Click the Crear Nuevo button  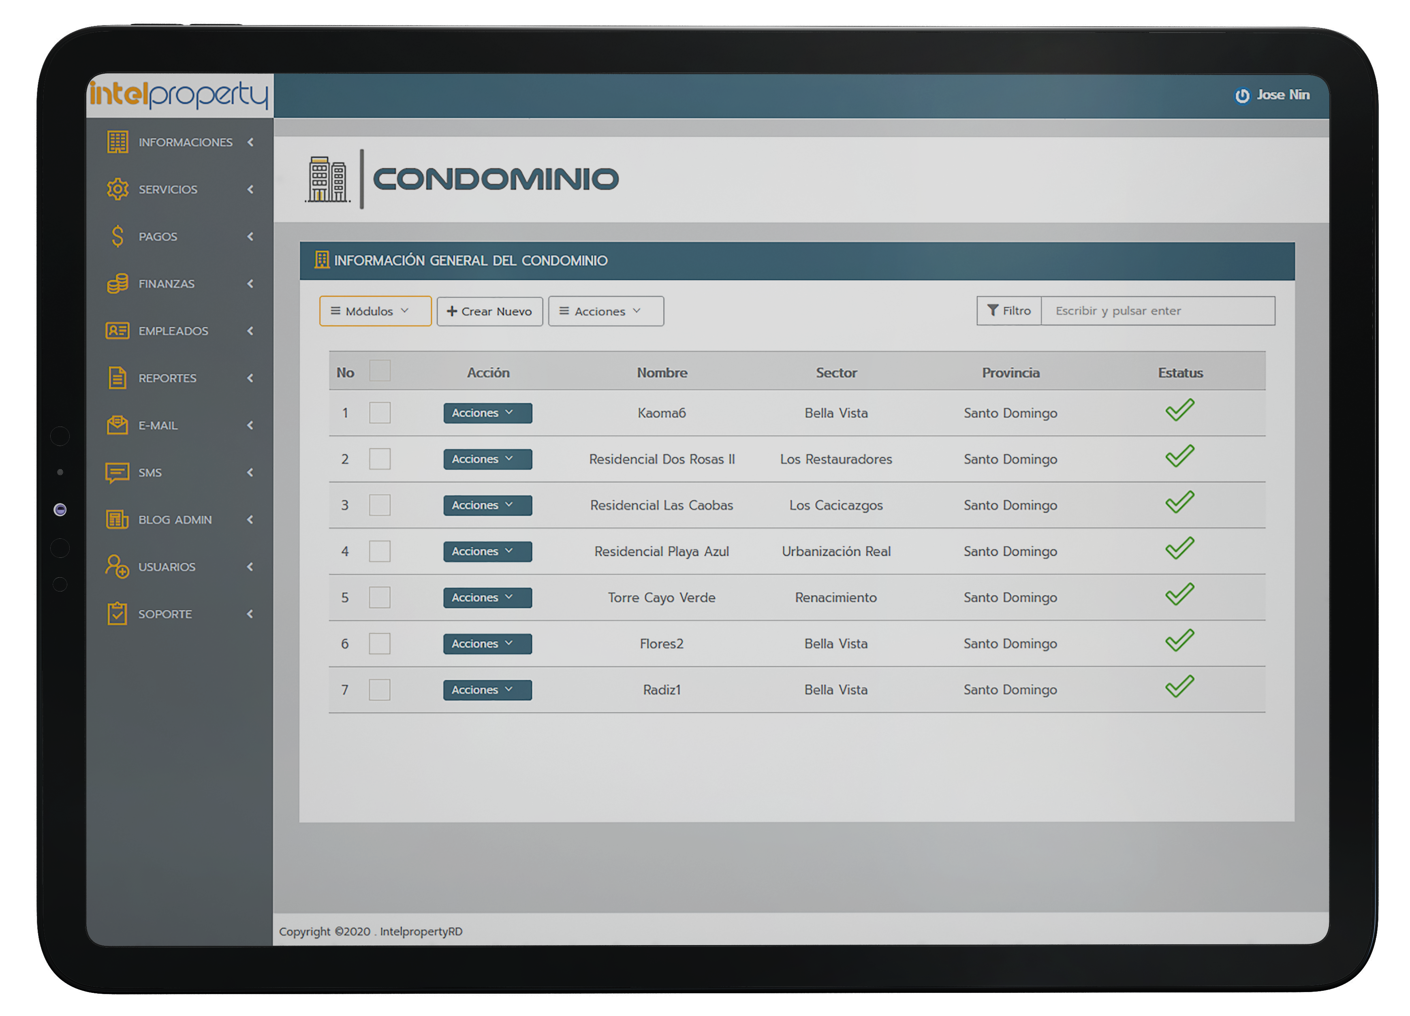[x=489, y=311]
